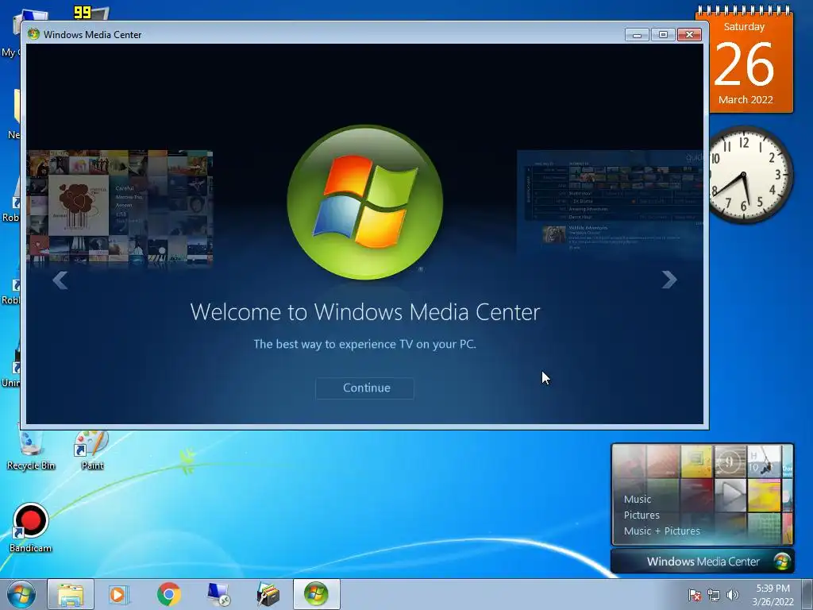Viewport: 813px width, 610px height.
Task: Open the volume speaker tray icon
Action: coord(733,595)
